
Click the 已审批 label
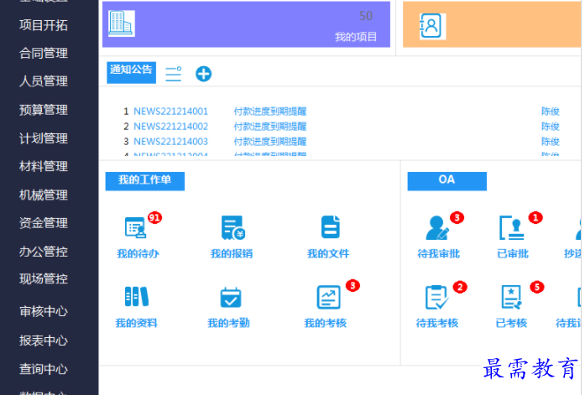coord(513,254)
